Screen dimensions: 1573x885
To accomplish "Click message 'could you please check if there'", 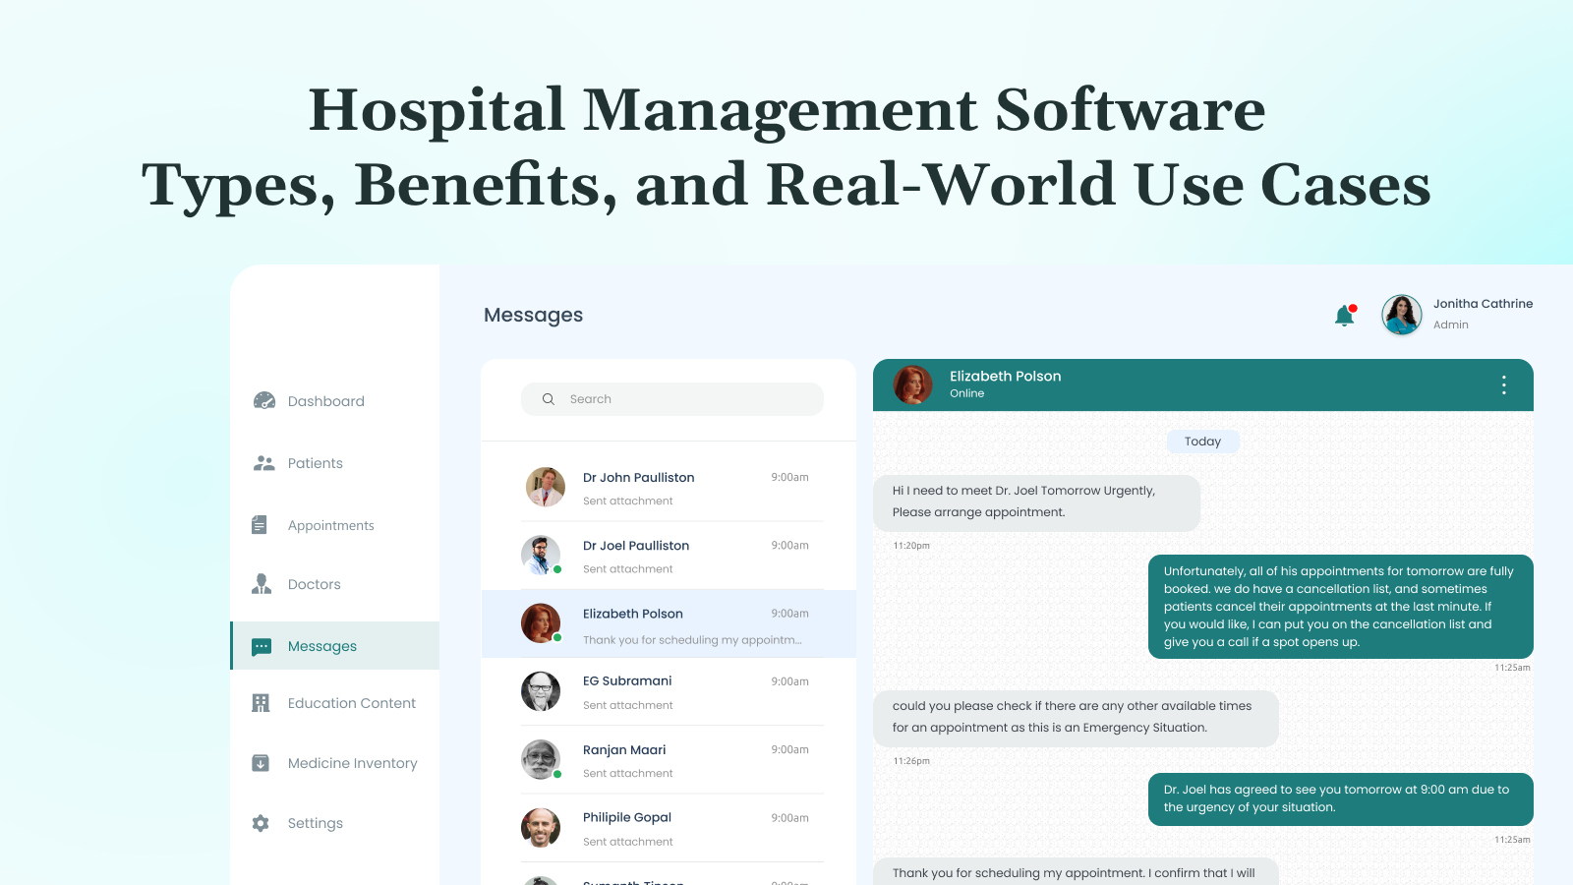I will pyautogui.click(x=1077, y=718).
